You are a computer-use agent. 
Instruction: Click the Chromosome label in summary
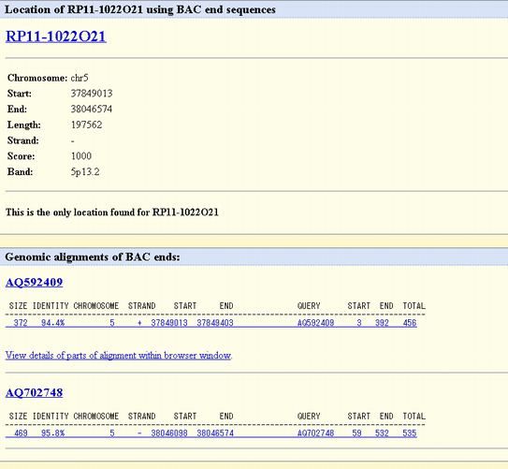coord(37,78)
